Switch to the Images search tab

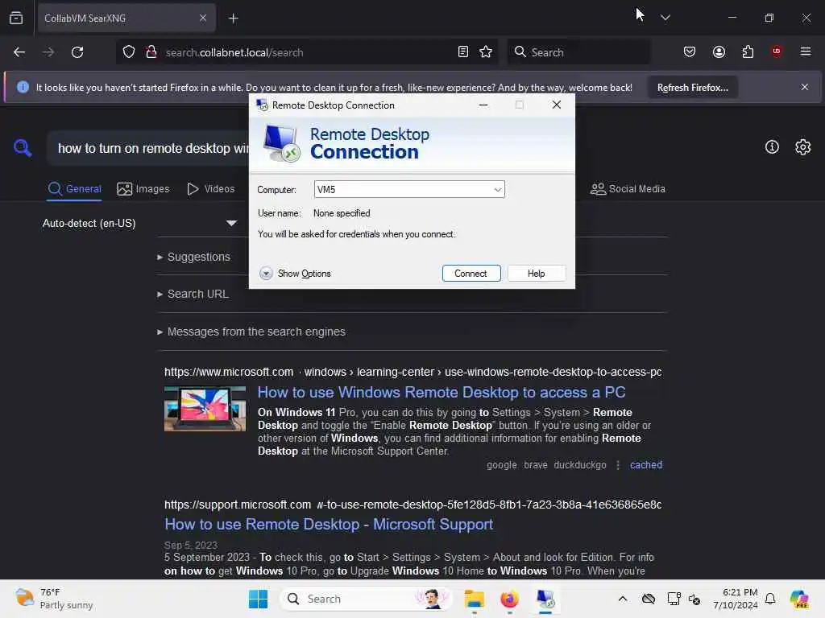tap(143, 188)
